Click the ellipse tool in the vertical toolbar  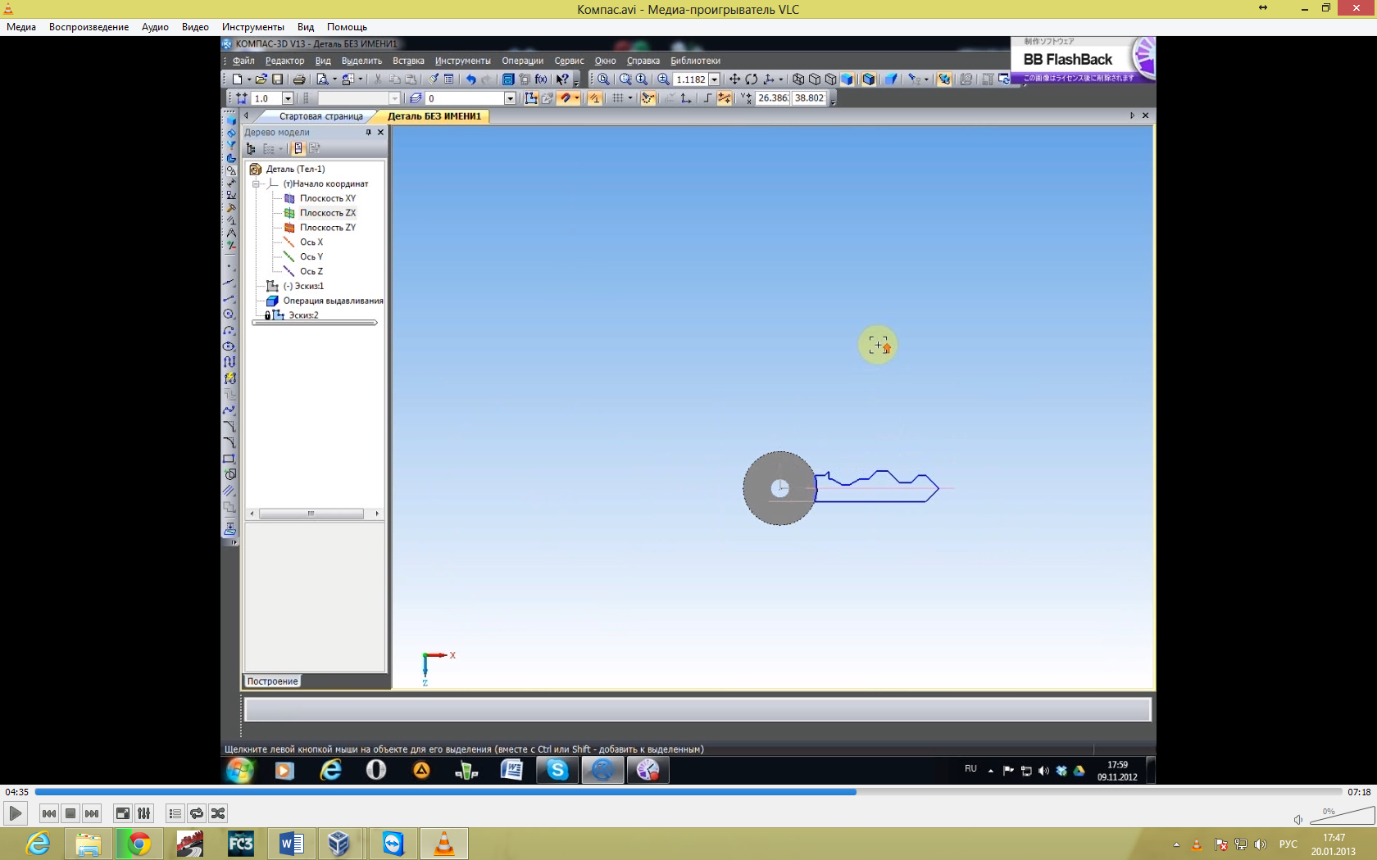pos(230,346)
